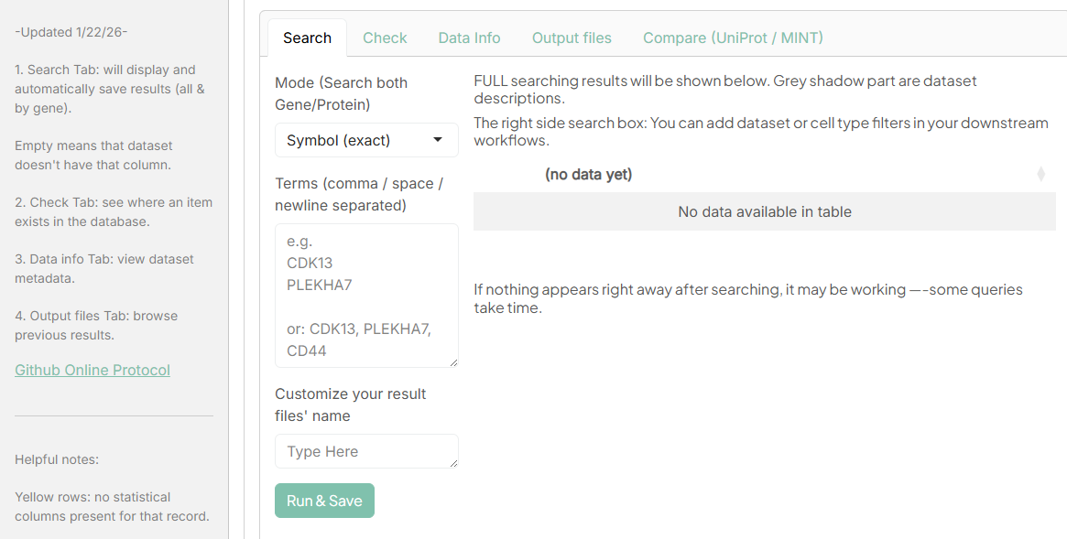Click the diamond sort icon in the table header
The height and width of the screenshot is (539, 1067).
click(1041, 173)
